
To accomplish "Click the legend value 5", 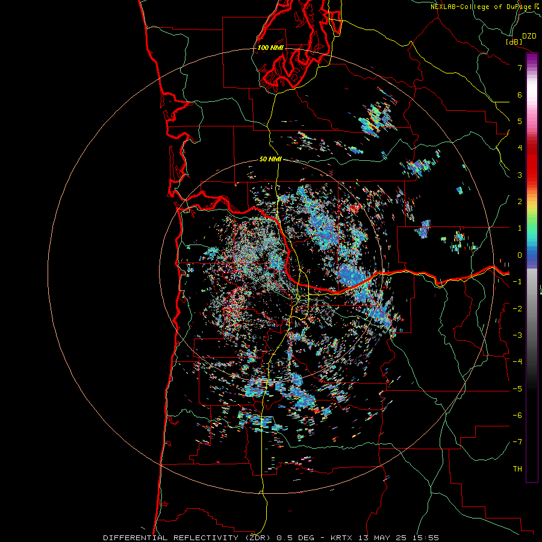I will click(520, 121).
